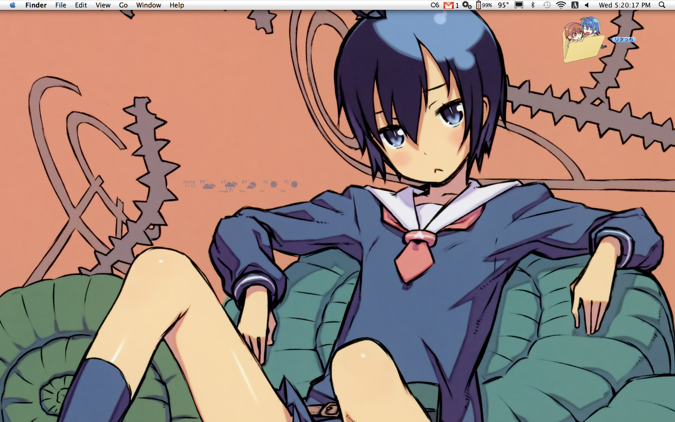Viewport: 675px width, 422px height.
Task: Click the Tonight thunderstorm forecast icon
Action: coord(230,186)
